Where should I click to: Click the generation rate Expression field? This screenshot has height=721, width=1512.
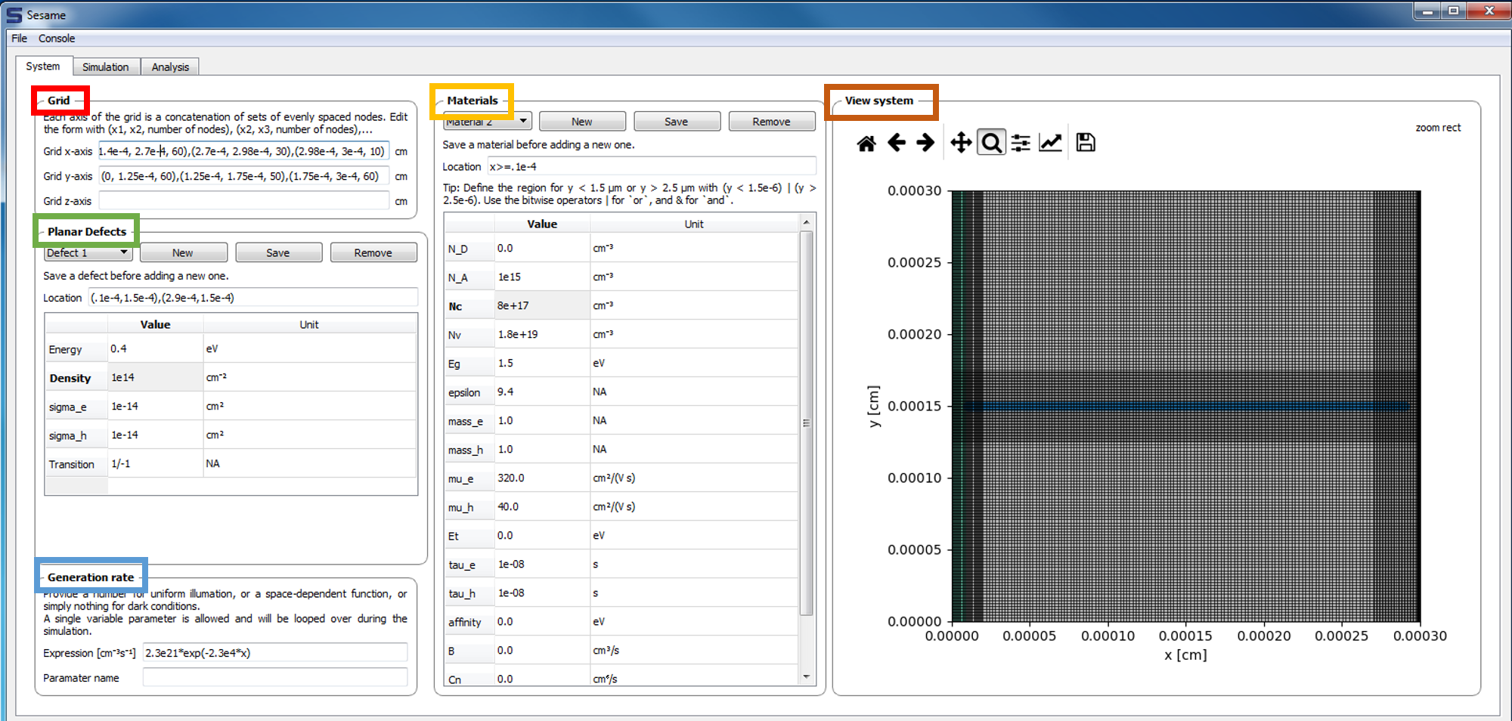[x=275, y=653]
